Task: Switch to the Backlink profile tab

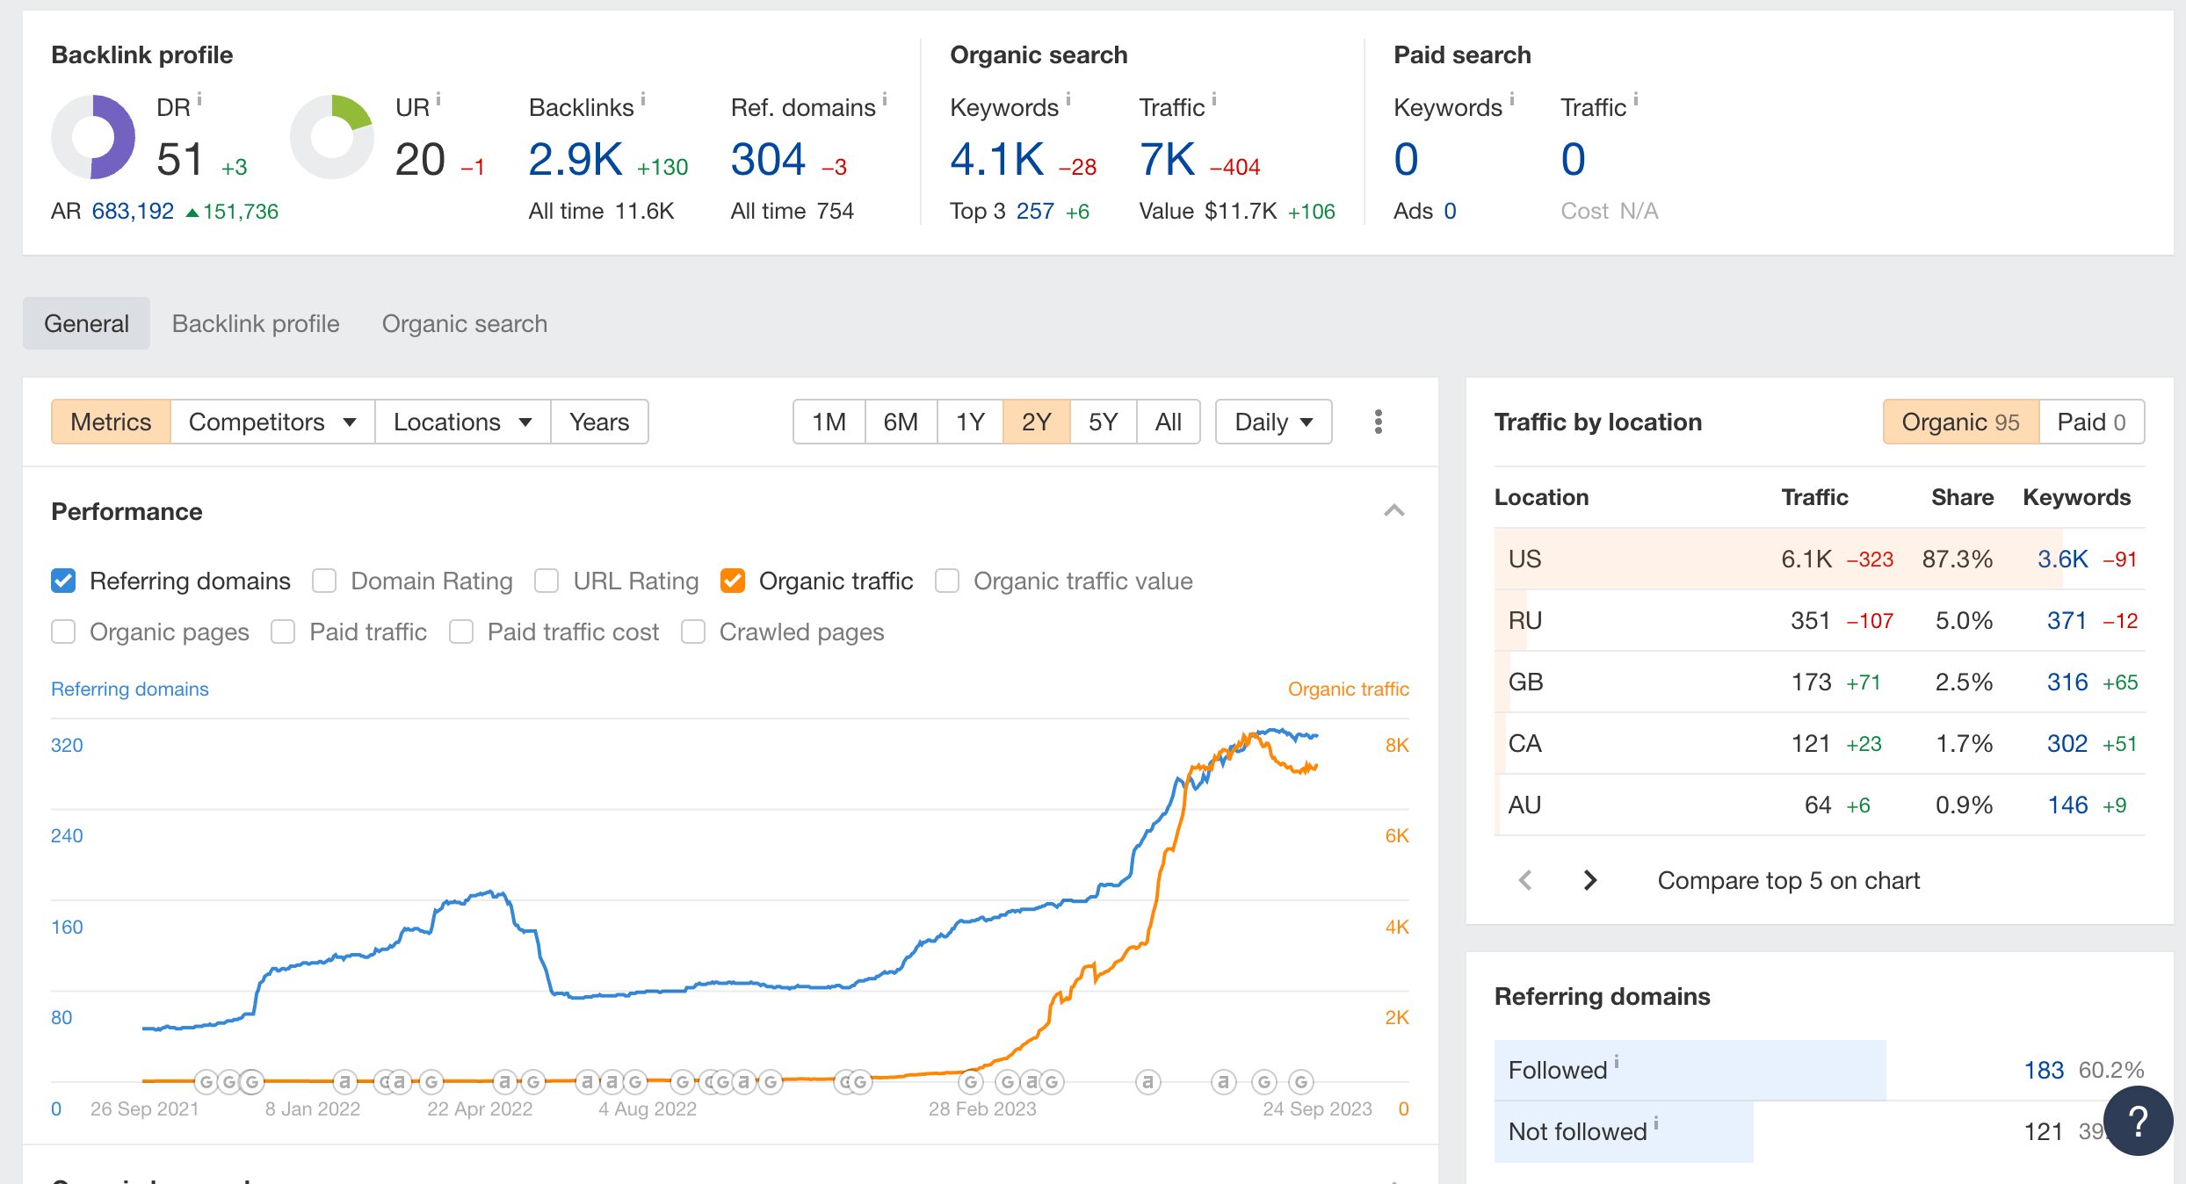Action: (x=256, y=323)
